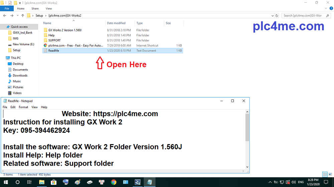
Task: Expand the ribbon with the chevron
Action: pos(326,8)
